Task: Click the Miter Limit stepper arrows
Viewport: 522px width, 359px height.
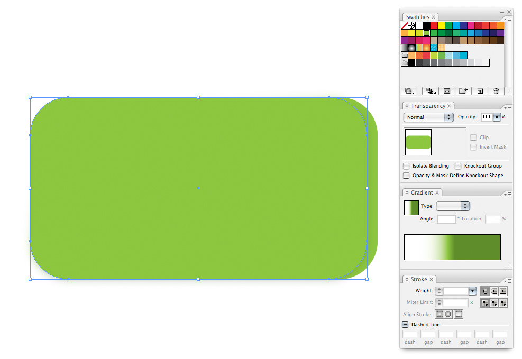Action: pos(439,302)
